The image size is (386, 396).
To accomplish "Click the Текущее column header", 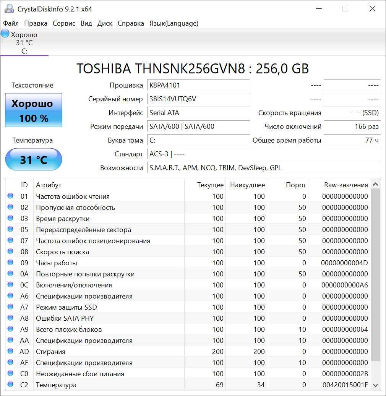I will tap(205, 185).
